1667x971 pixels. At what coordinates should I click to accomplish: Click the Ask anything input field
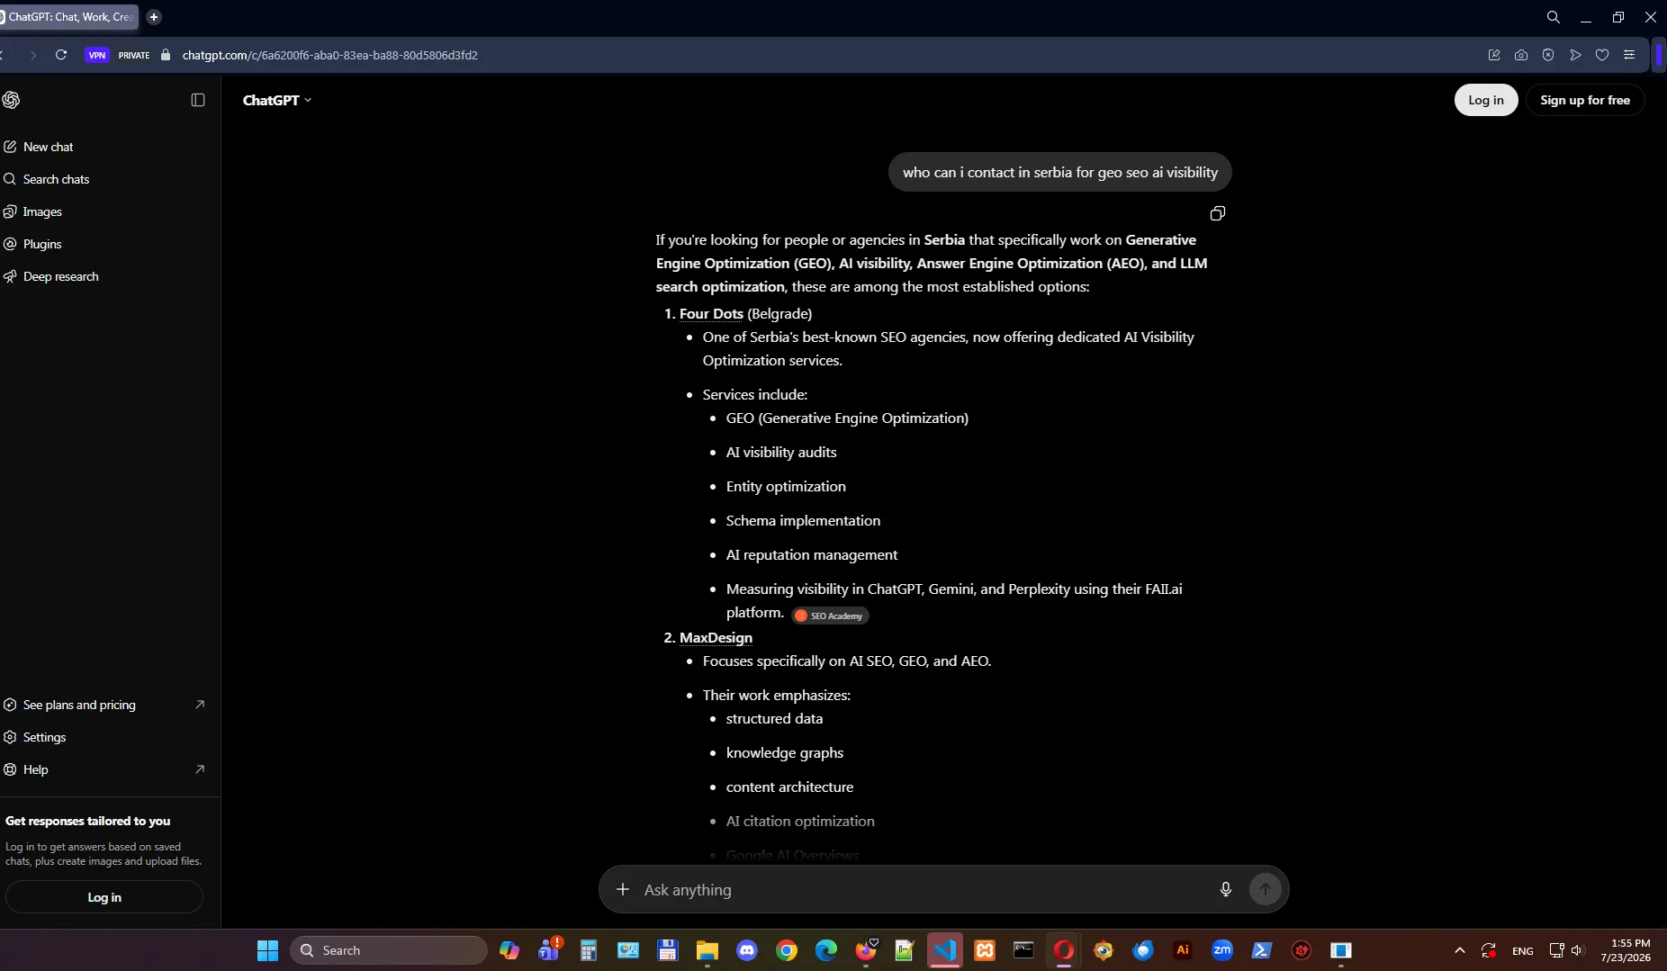pos(923,890)
